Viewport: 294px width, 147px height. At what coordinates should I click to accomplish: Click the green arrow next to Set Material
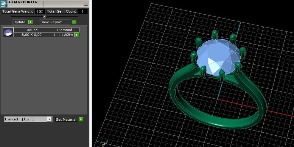tap(81, 120)
